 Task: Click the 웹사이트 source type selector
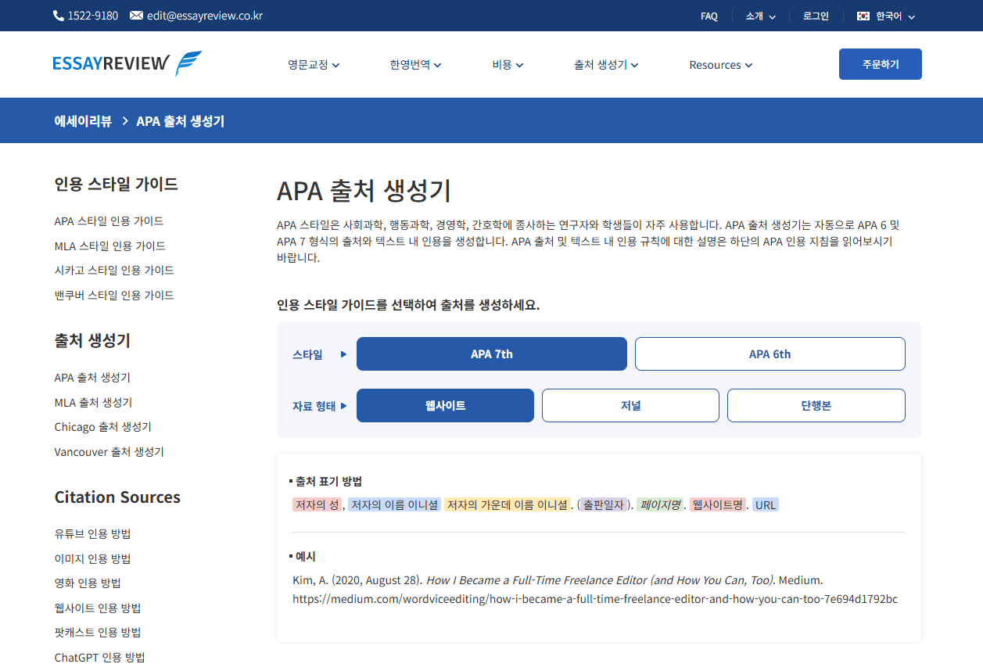(445, 405)
